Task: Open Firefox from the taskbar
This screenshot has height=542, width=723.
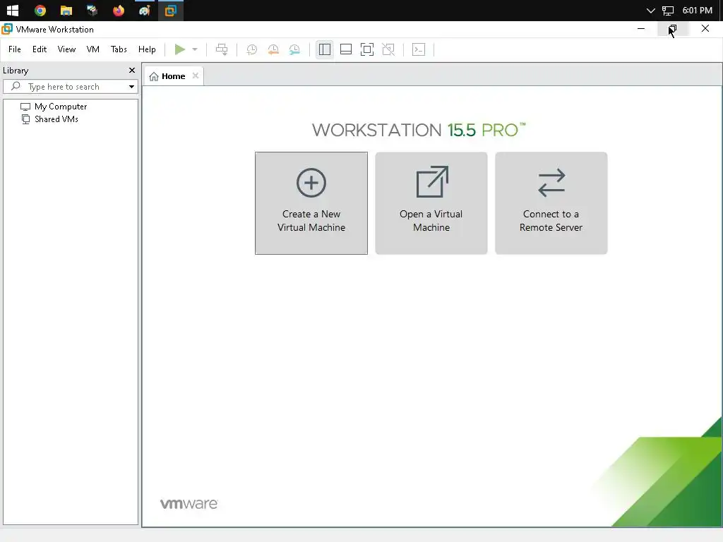Action: point(119,11)
